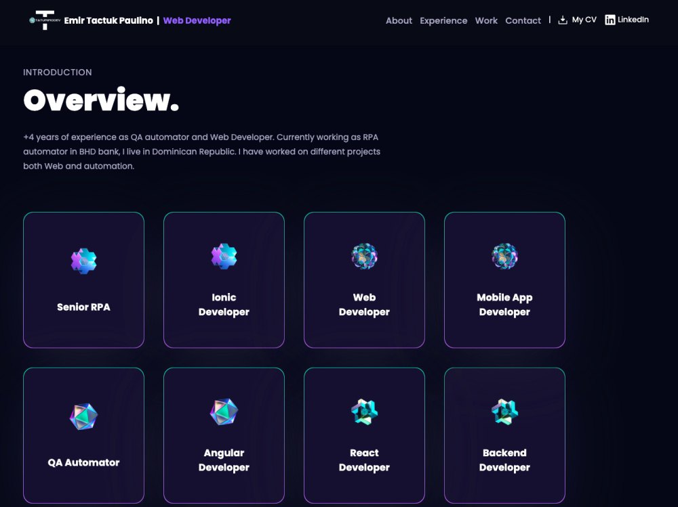Click the Ionic Developer card icon

[x=224, y=256]
